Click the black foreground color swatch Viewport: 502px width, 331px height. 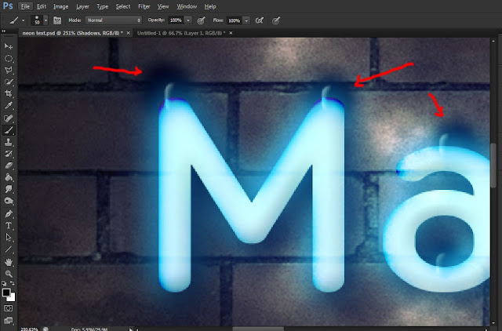[5, 293]
